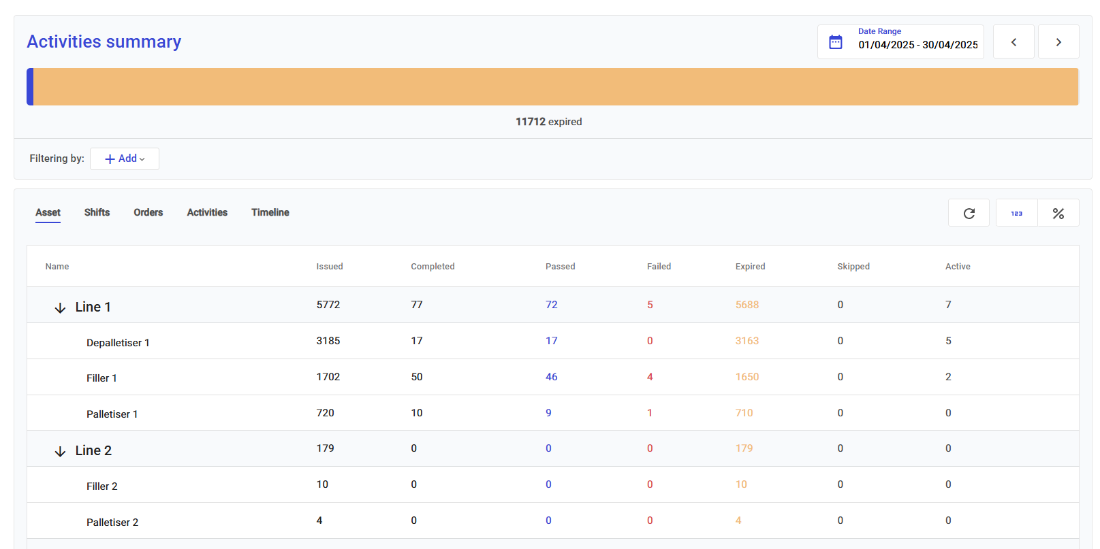
Task: Switch display to percentage values
Action: pos(1058,214)
